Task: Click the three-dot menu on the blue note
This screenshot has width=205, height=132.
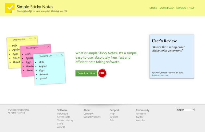Action: click(x=57, y=55)
